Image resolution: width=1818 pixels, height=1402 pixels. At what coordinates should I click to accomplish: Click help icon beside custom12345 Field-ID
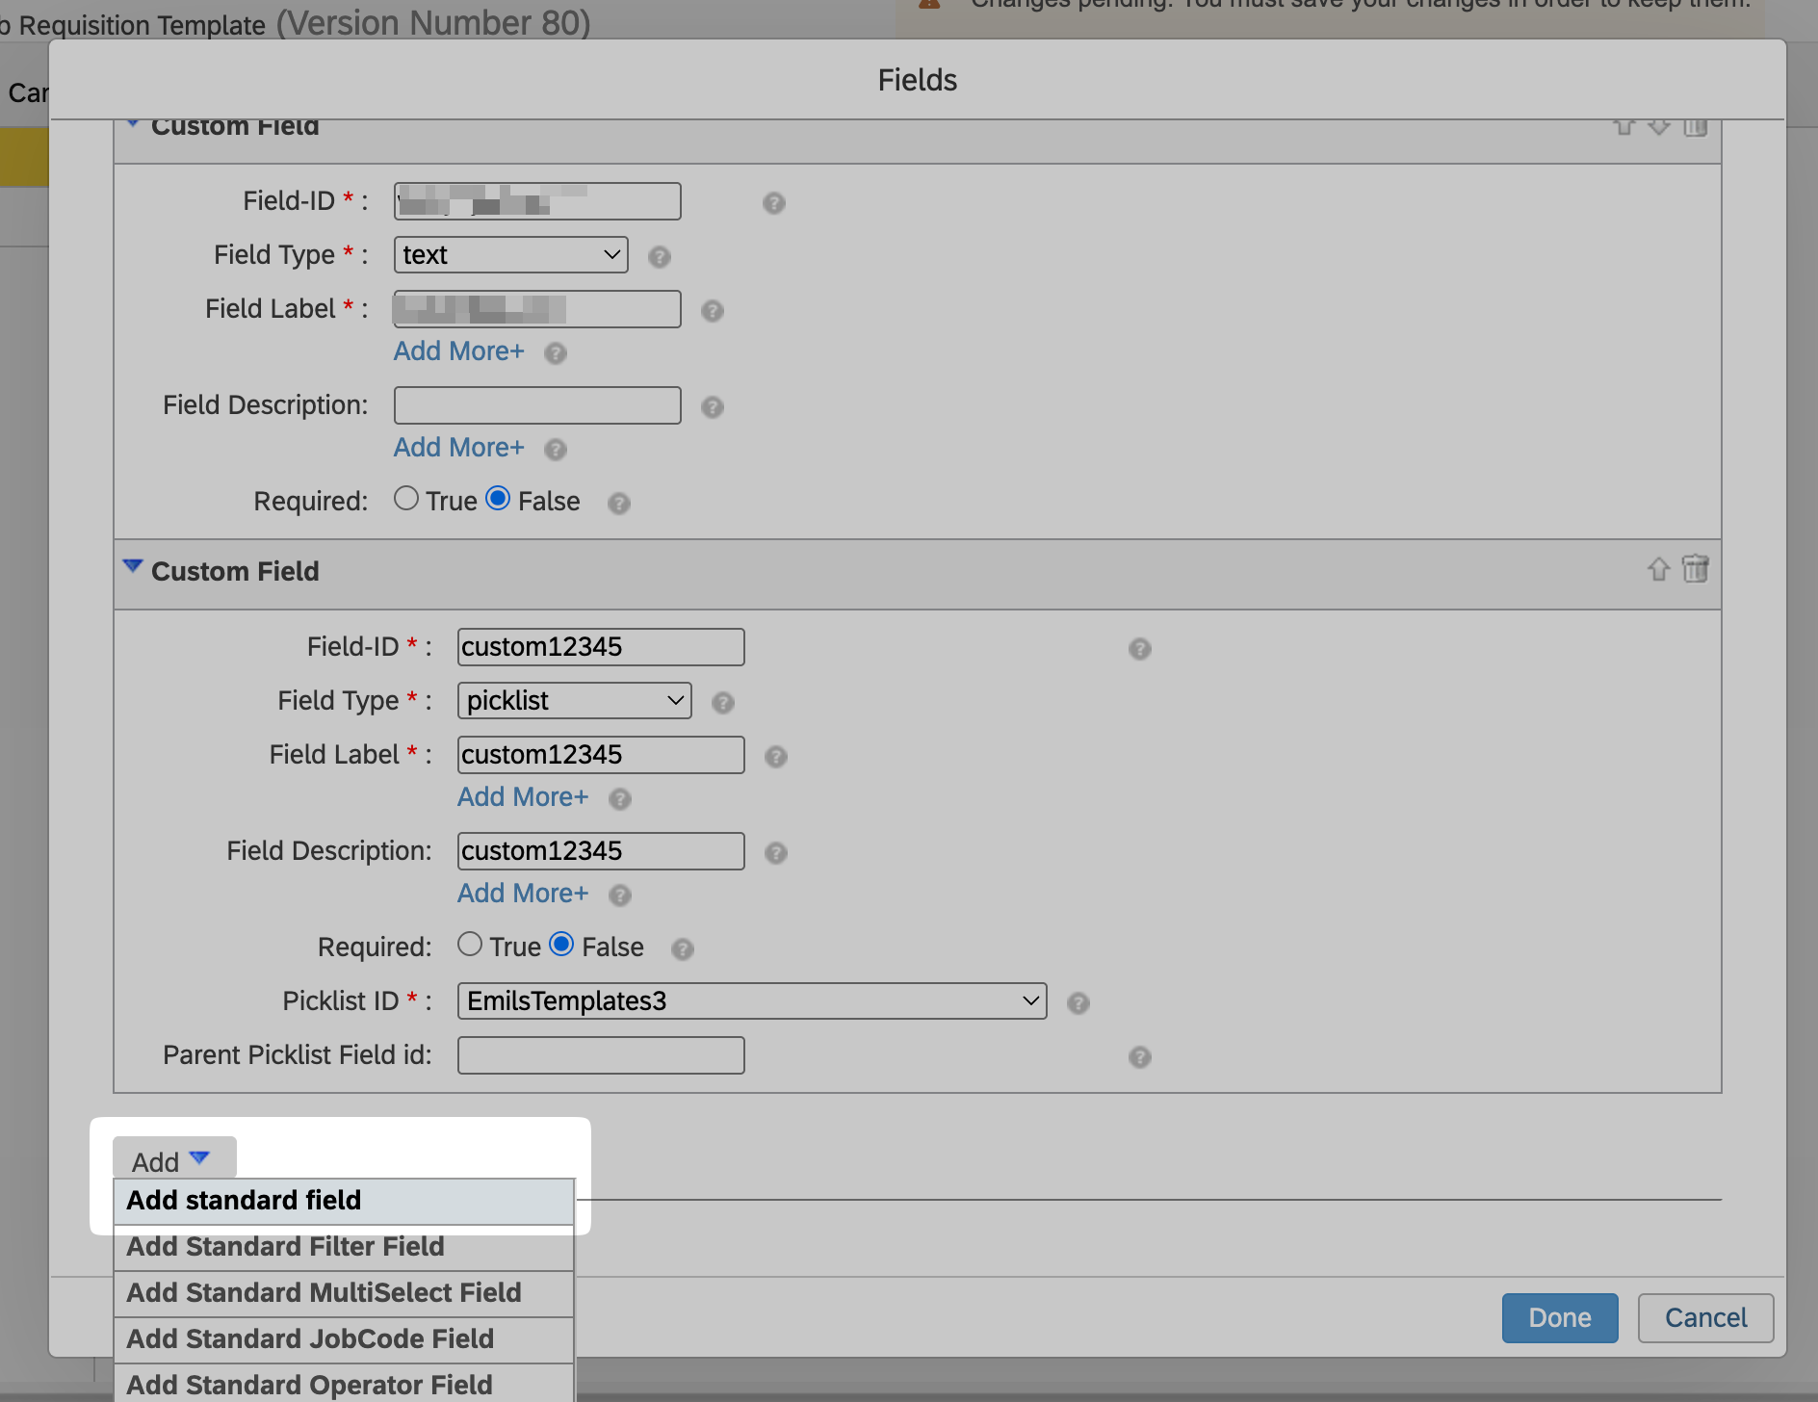1139,649
